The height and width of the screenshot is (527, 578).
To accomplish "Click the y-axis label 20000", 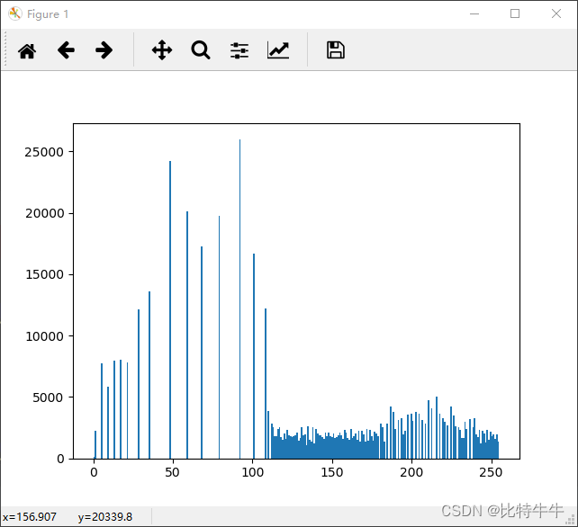I will 45,213.
